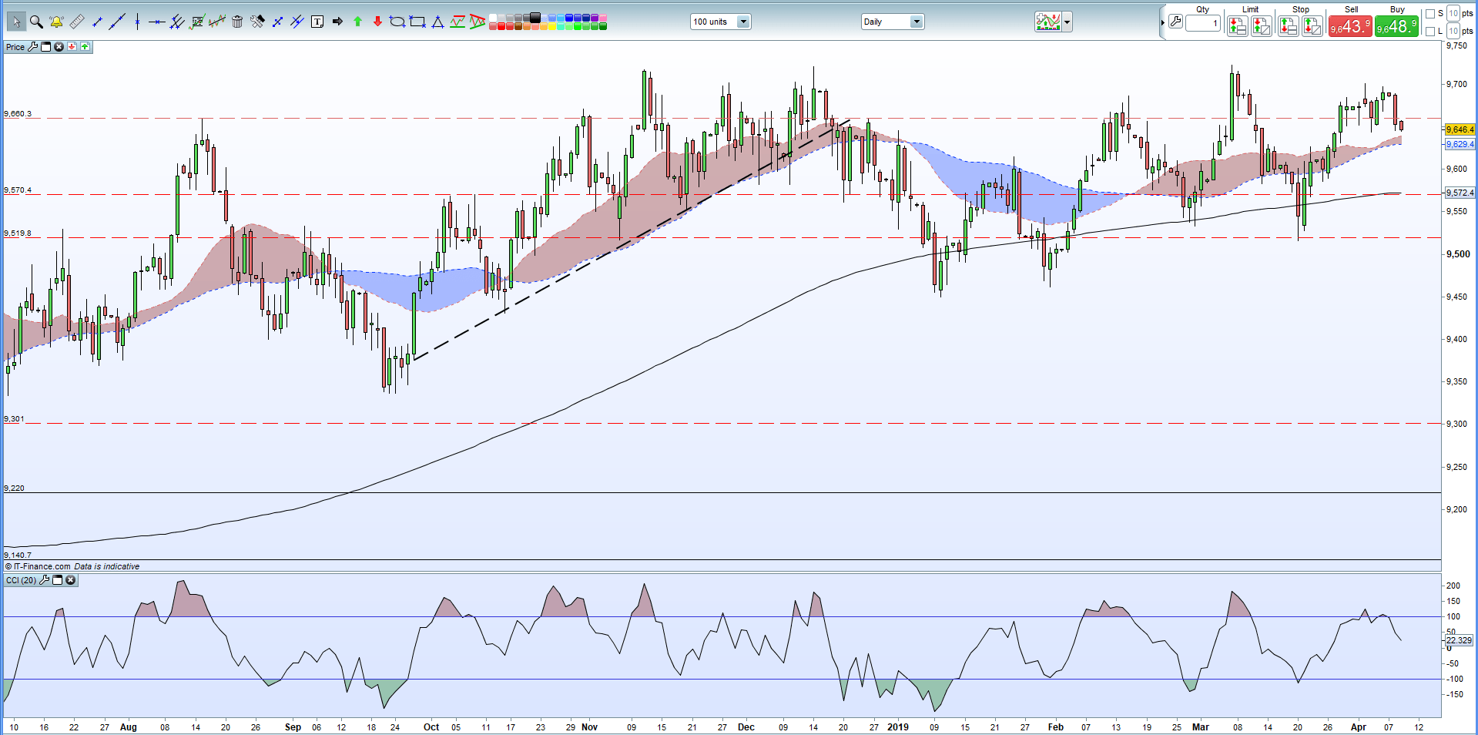Click first Stop order icon

click(1288, 27)
